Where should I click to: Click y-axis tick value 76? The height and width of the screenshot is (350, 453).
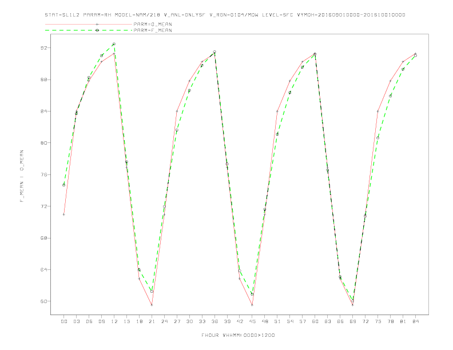tap(44, 174)
